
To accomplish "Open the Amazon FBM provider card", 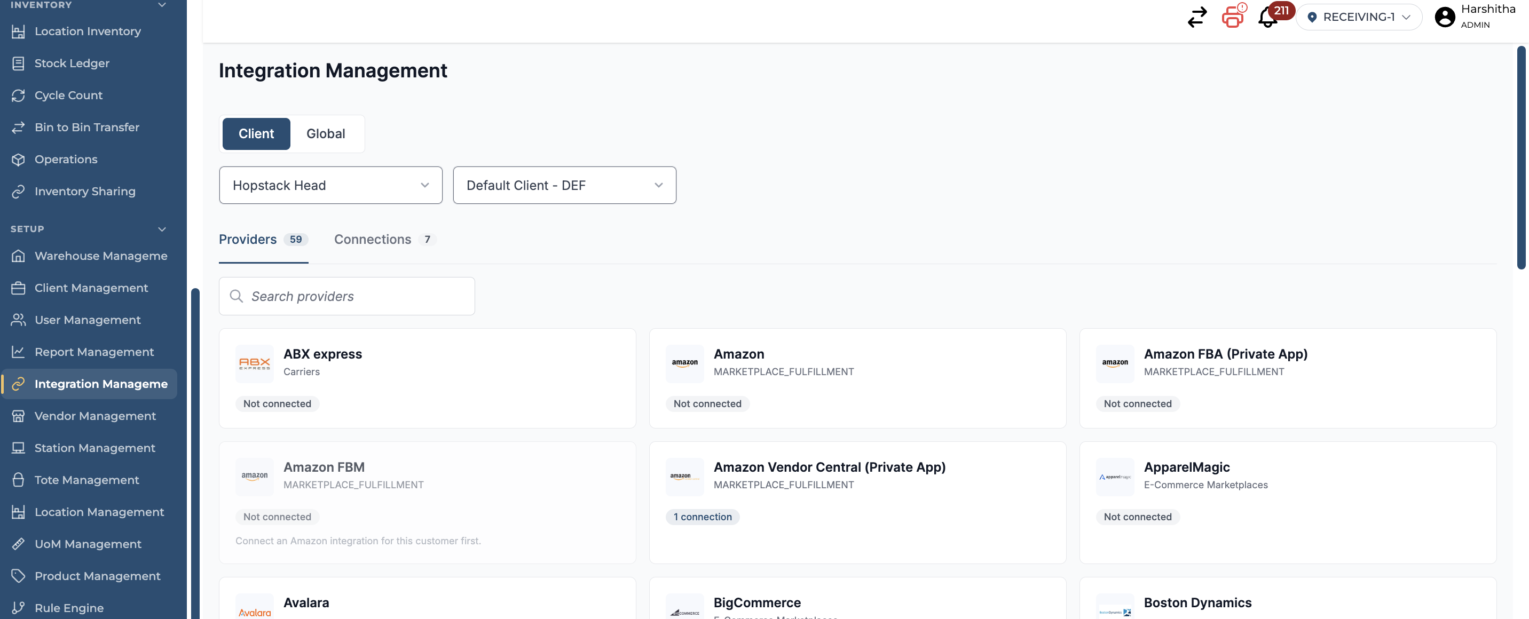I will tap(427, 503).
